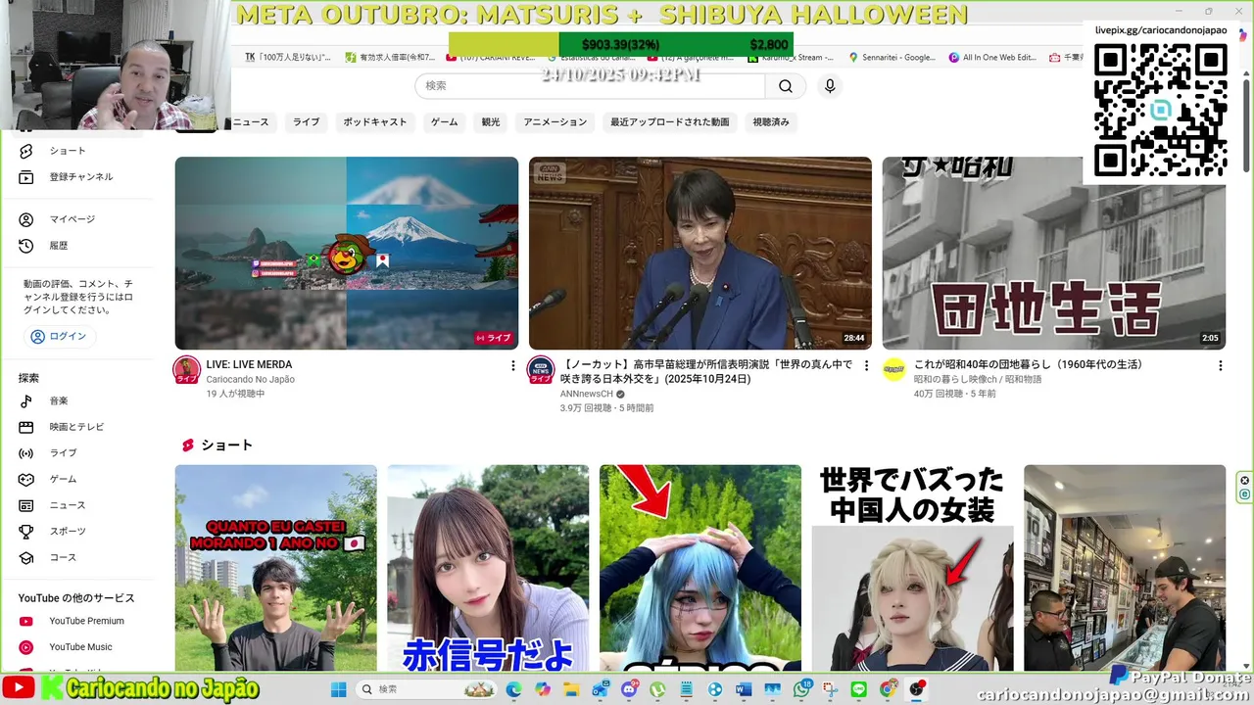Open ANNnewsCH channel avatar
Viewport: 1254px width, 705px height.
point(541,370)
